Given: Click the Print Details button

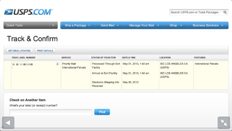Looking at the screenshot, I should [x=45, y=50].
